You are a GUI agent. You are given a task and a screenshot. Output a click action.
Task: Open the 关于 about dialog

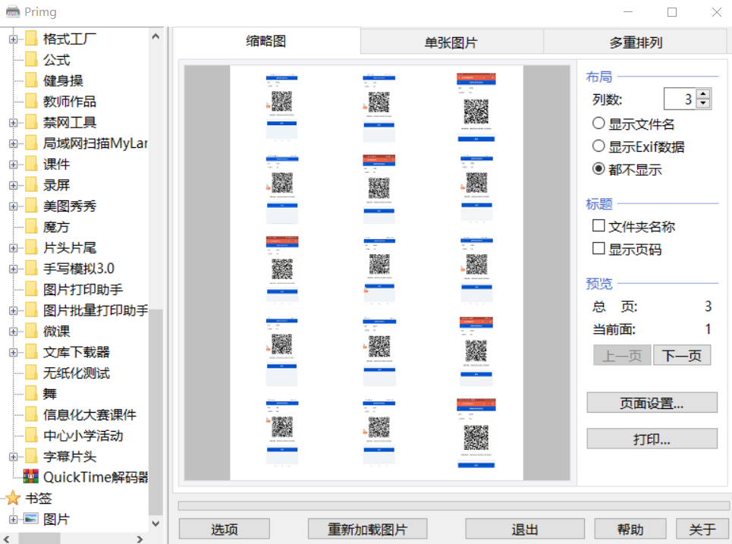tap(702, 529)
